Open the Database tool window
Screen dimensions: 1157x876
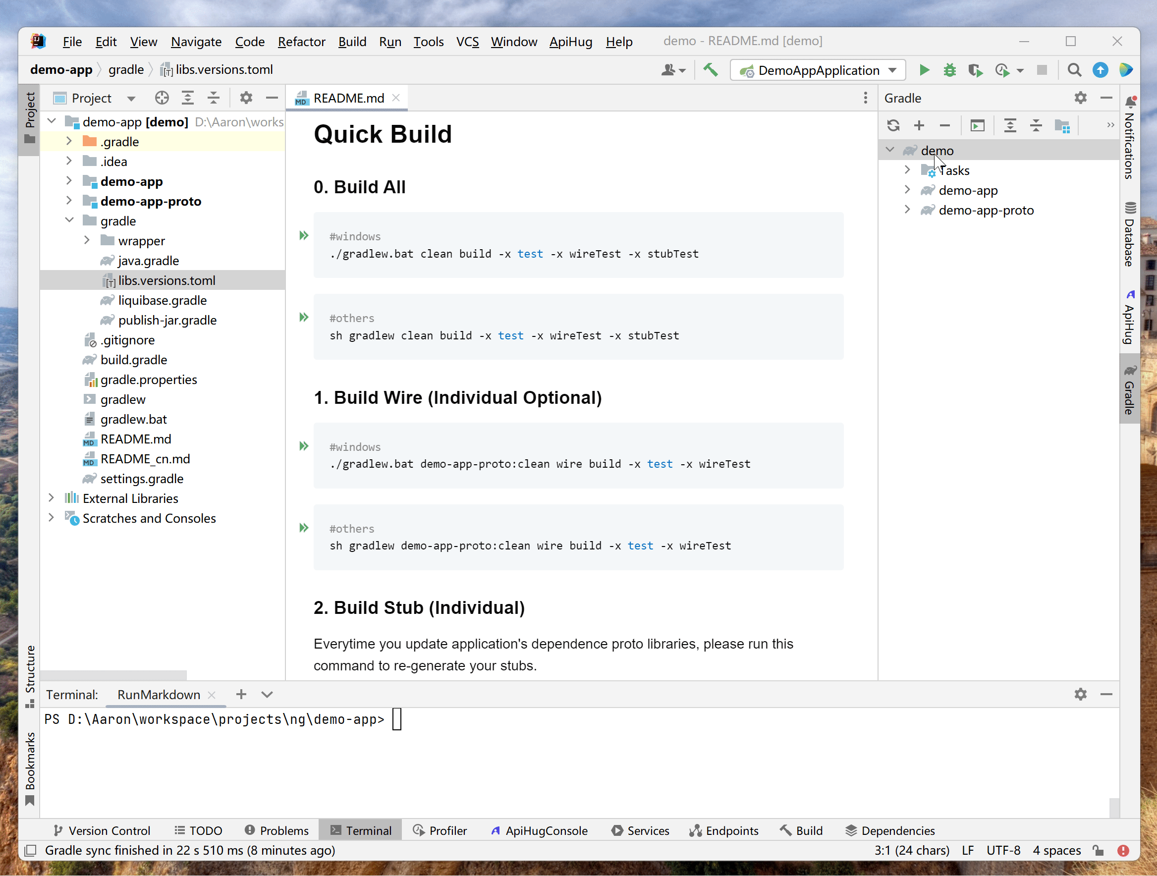(x=1130, y=234)
